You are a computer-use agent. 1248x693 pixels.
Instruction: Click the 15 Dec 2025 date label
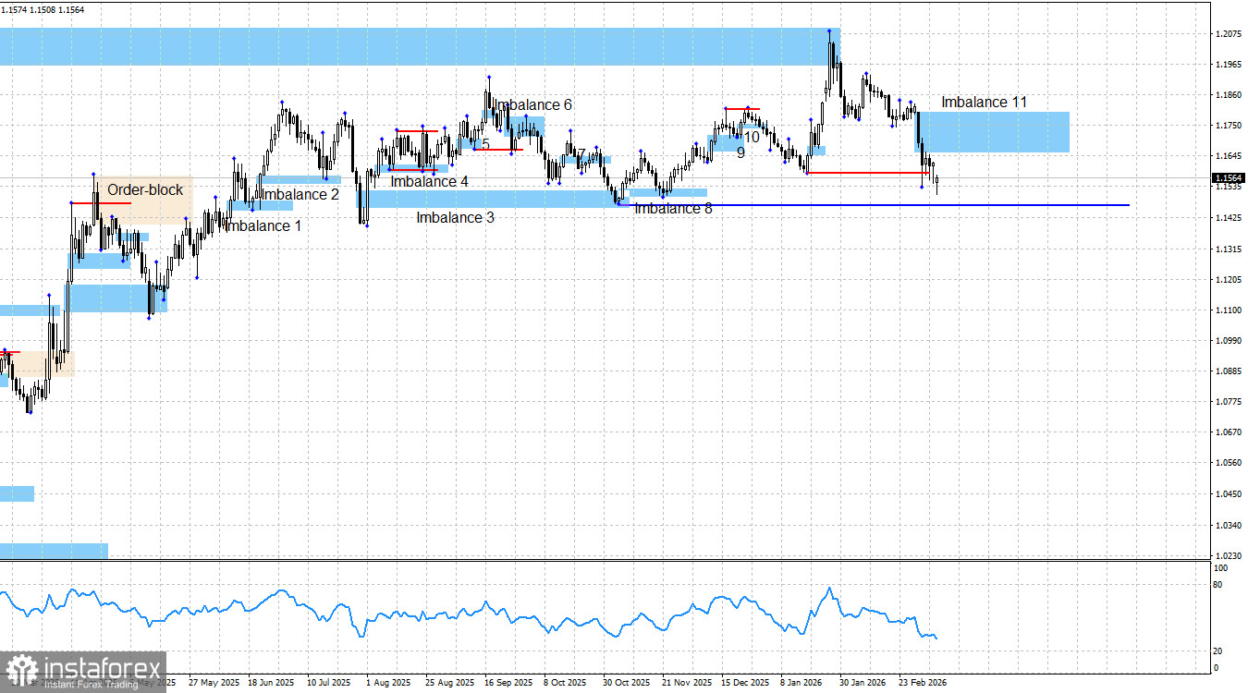[745, 683]
